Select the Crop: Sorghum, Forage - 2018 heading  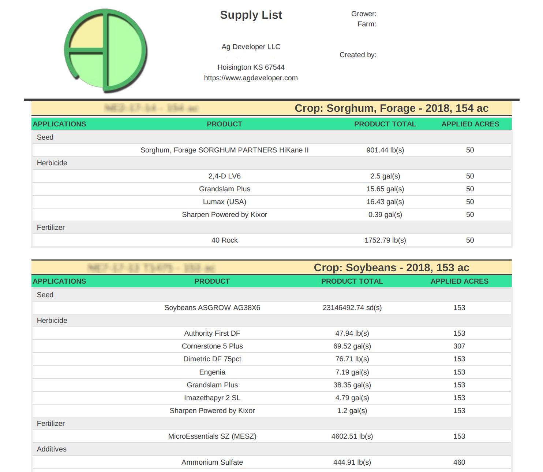click(392, 108)
